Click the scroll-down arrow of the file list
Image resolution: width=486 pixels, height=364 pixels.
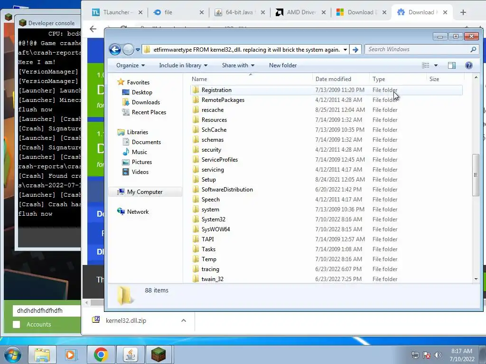pos(476,279)
